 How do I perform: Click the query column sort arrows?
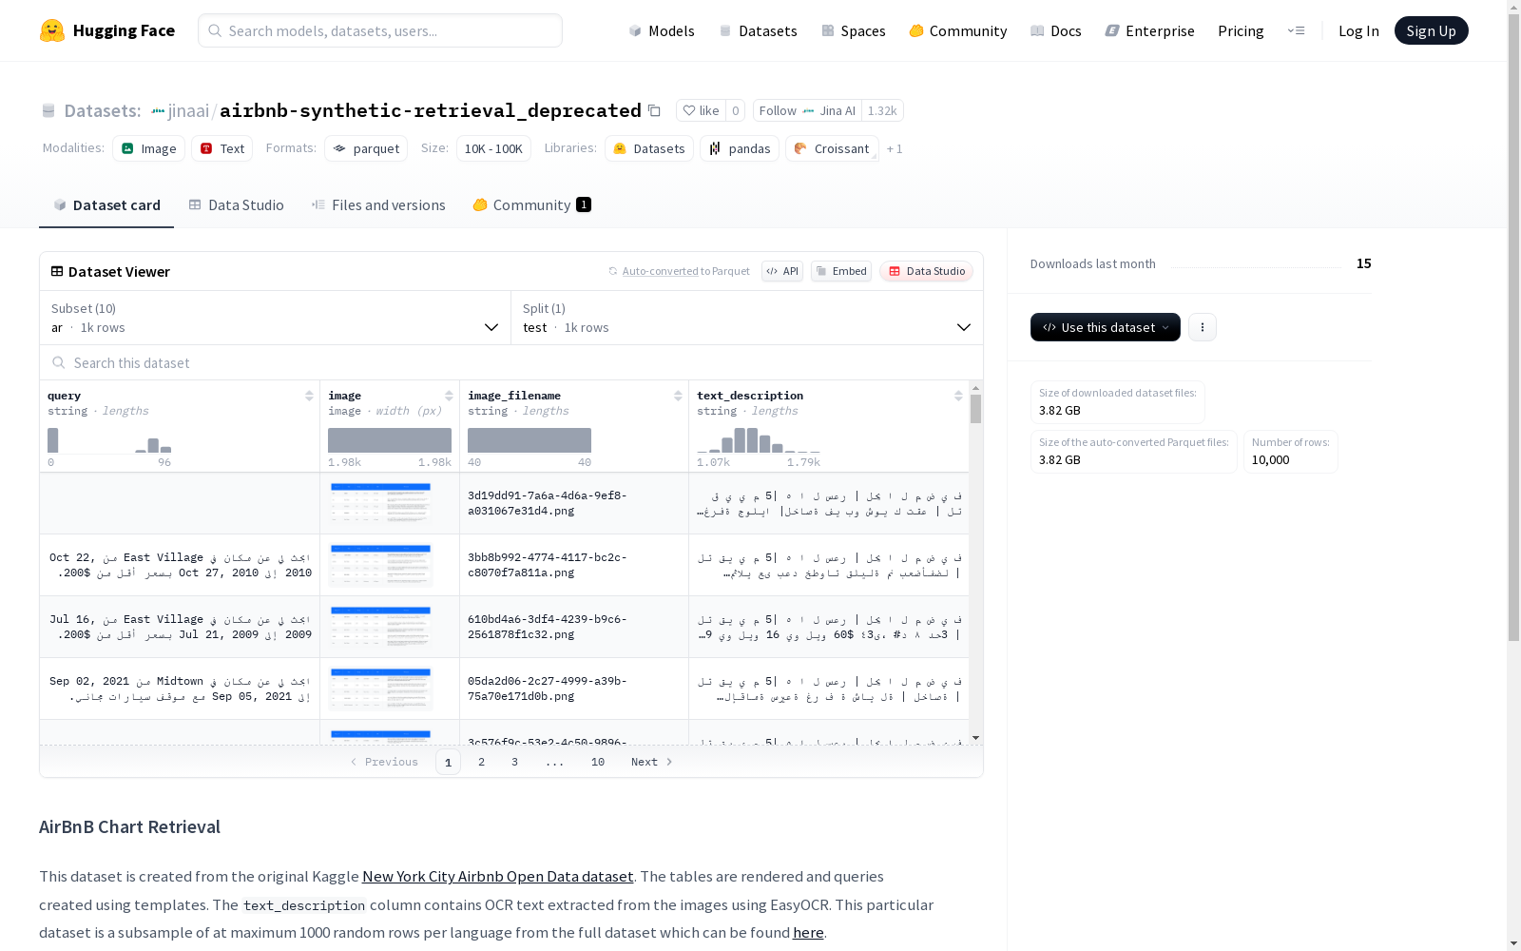coord(309,396)
